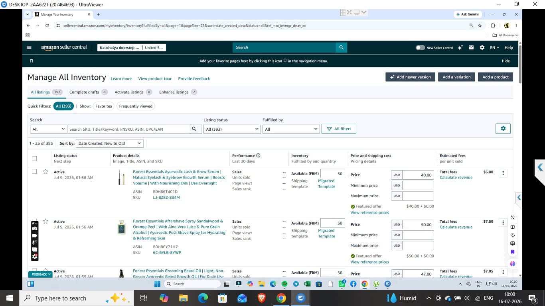
Task: Open the settings gear in header
Action: pyautogui.click(x=482, y=47)
